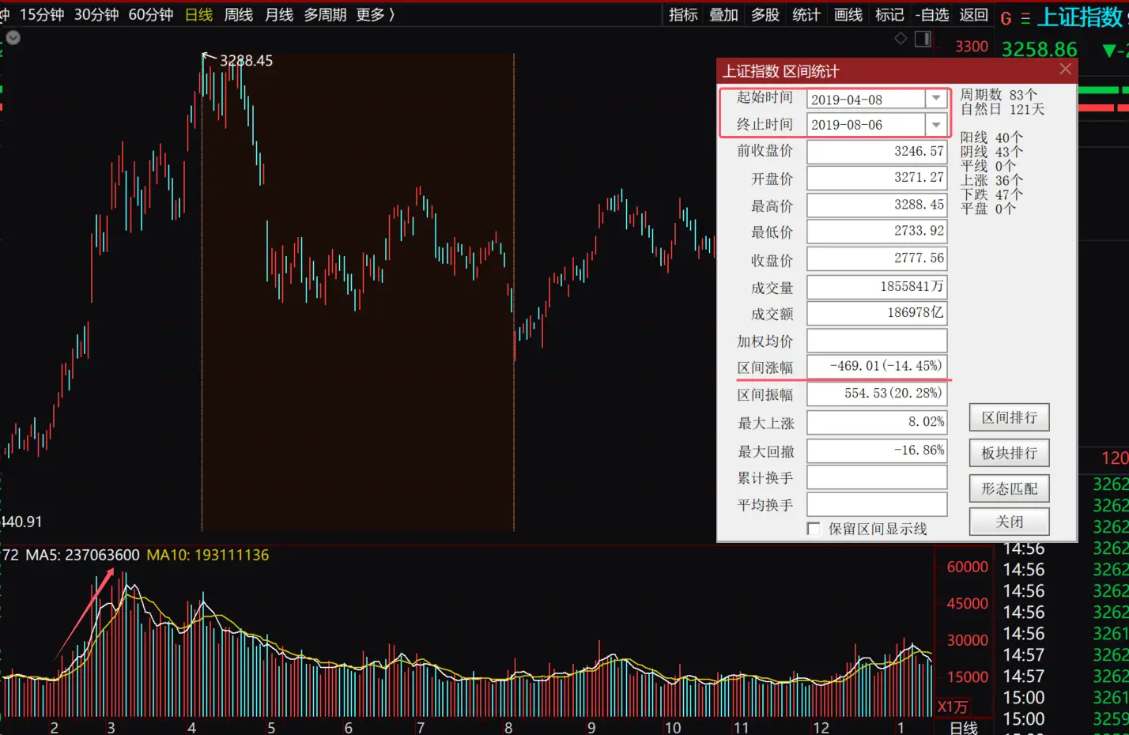Click the 上涨 36个 statistic
The image size is (1129, 735).
[x=991, y=180]
